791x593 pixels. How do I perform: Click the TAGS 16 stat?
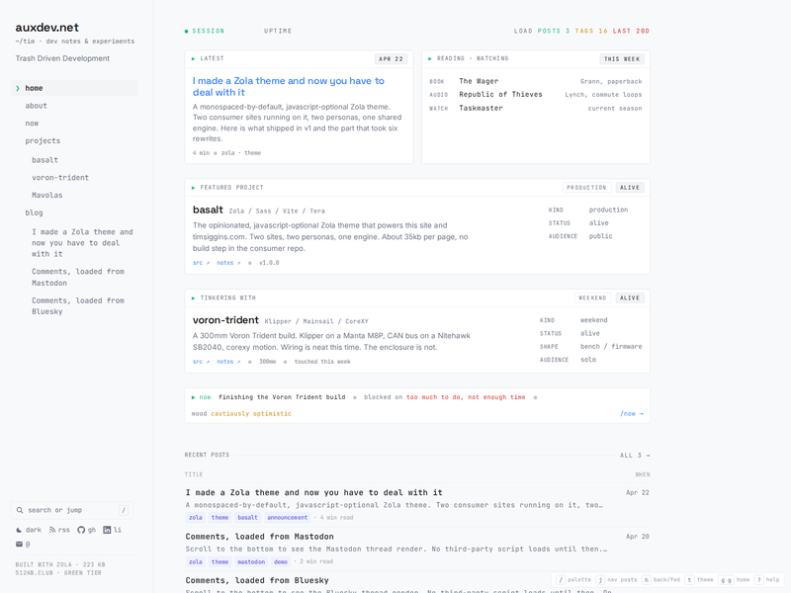591,32
